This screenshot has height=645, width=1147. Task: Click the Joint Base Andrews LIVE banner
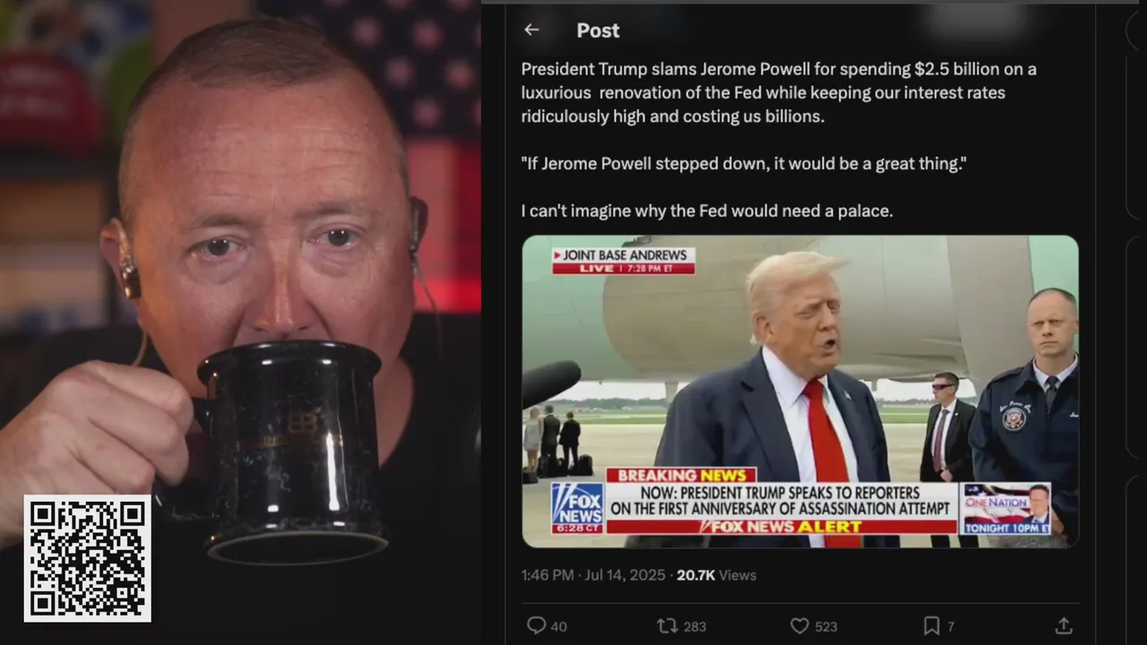tap(623, 261)
